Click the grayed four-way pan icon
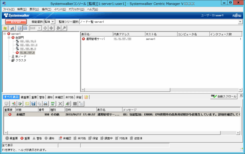 click(51, 28)
